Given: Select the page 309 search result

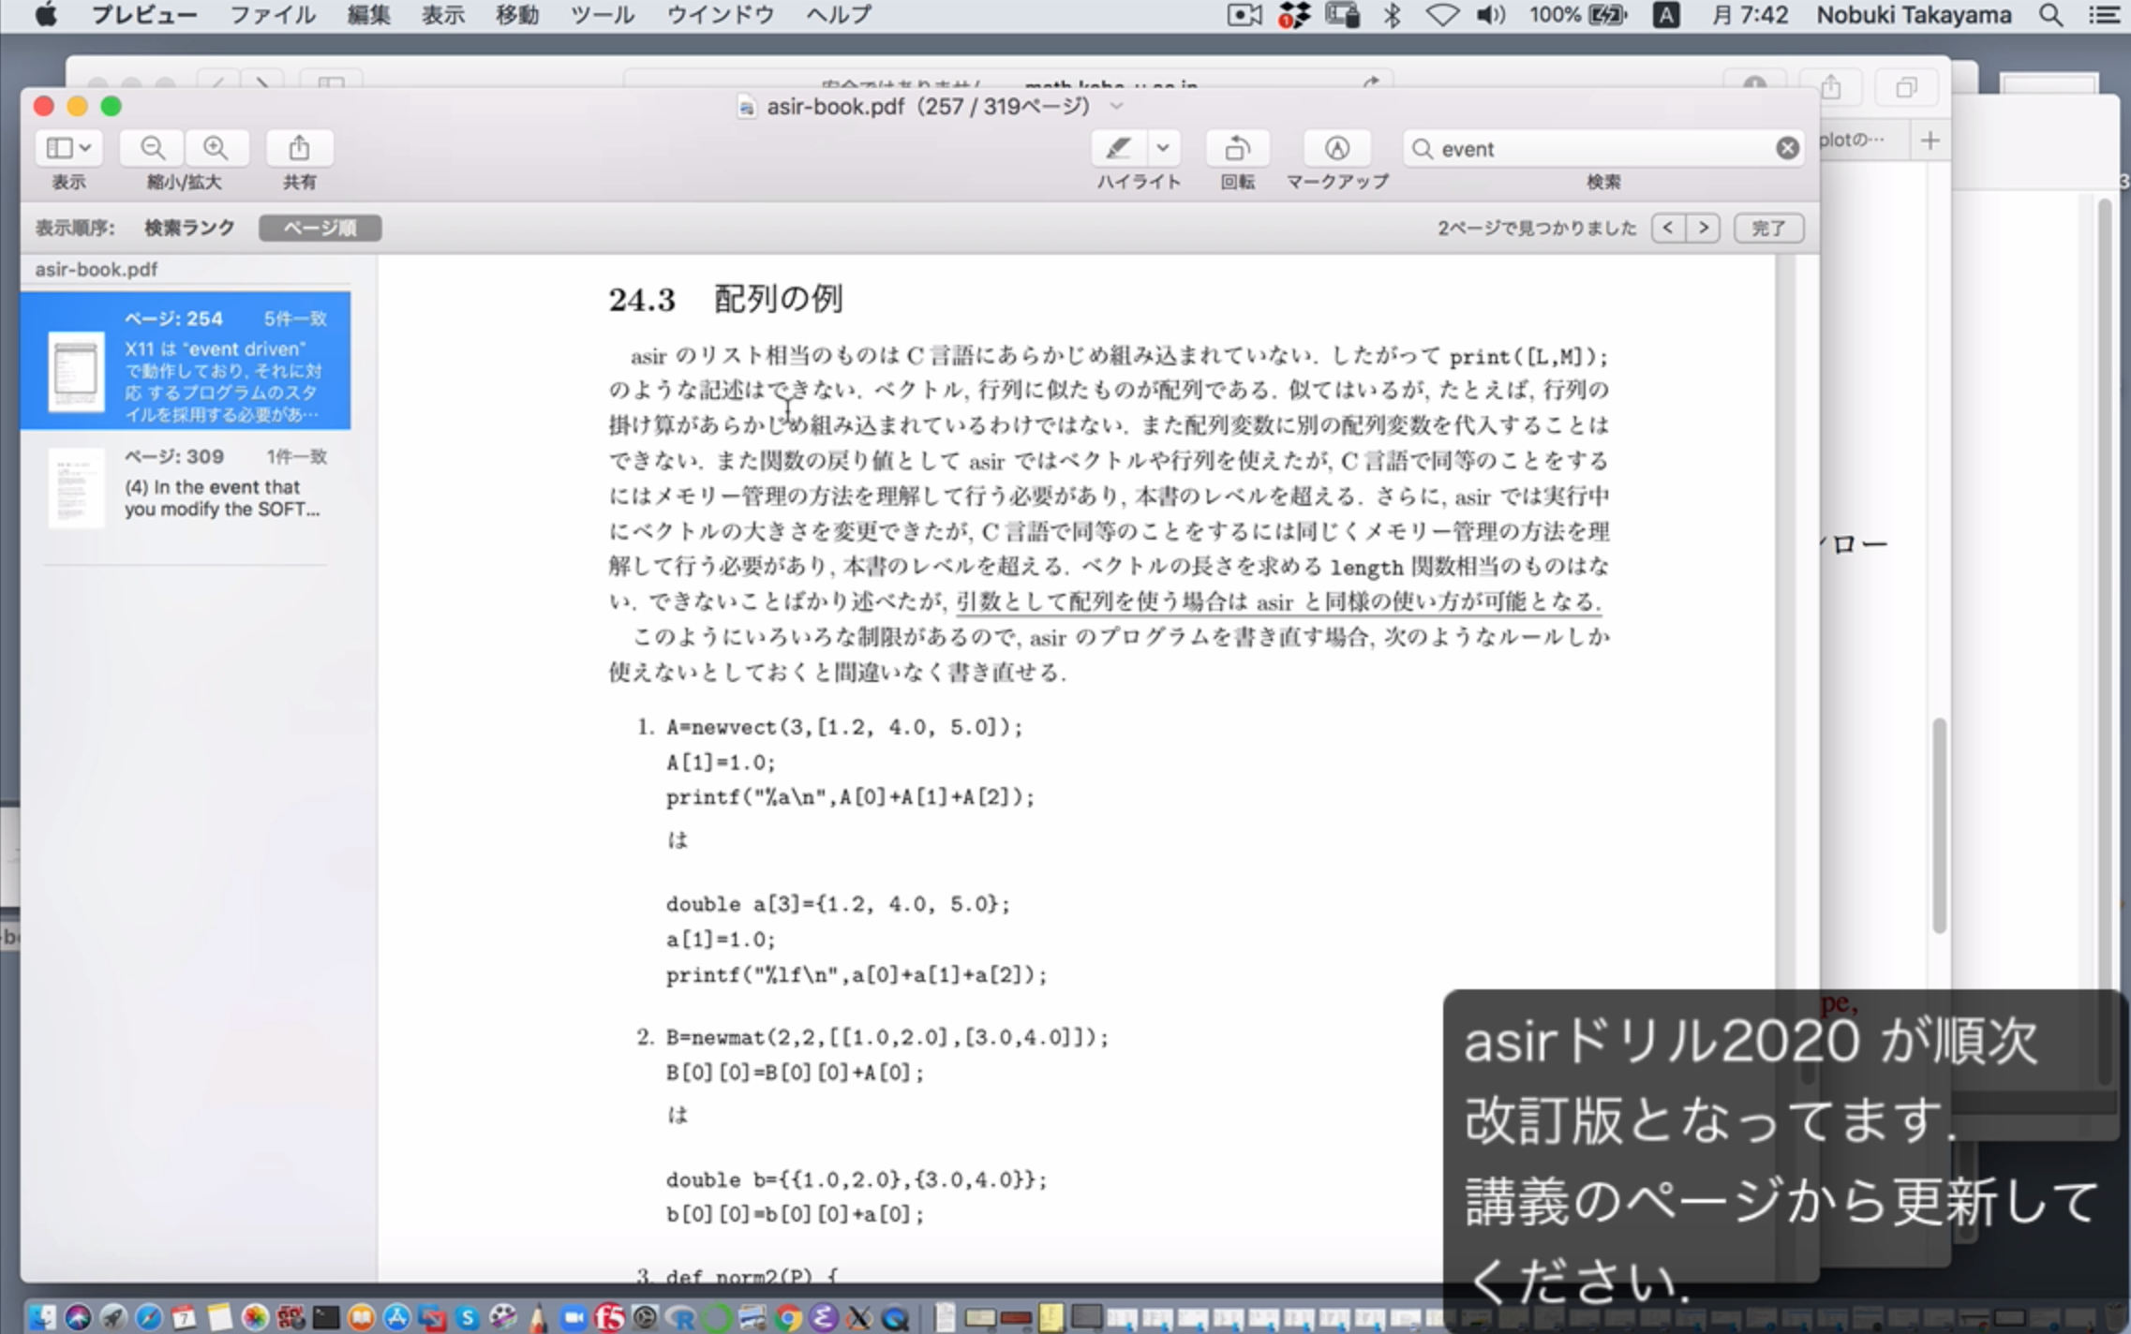Looking at the screenshot, I should point(186,487).
